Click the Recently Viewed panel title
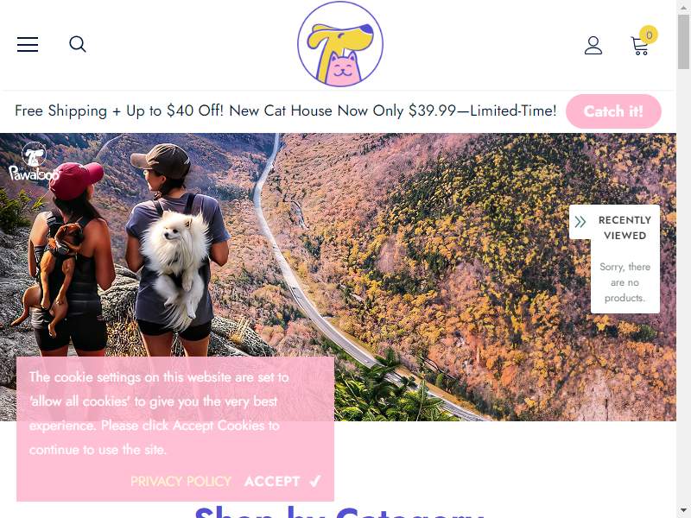The image size is (691, 518). coord(624,228)
